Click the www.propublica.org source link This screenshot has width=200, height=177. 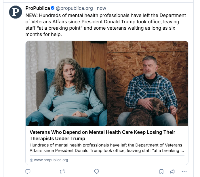click(x=51, y=160)
